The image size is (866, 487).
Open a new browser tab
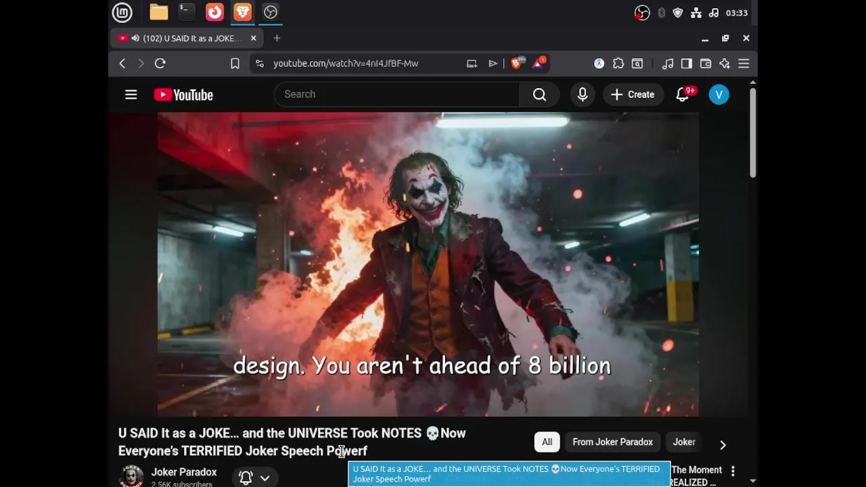[x=277, y=39]
